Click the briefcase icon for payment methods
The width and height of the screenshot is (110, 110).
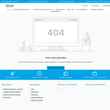tap(95, 73)
